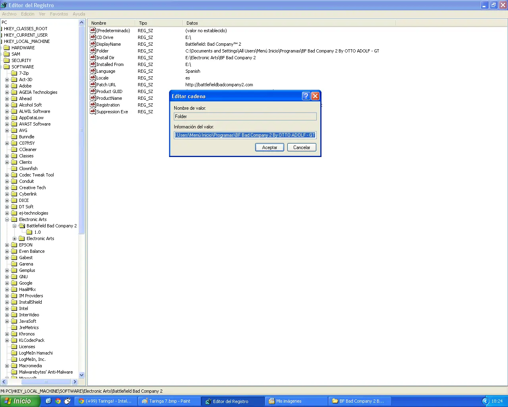The height and width of the screenshot is (407, 508).
Task: Expand the Codec Tweak Tool key
Action: [7, 175]
